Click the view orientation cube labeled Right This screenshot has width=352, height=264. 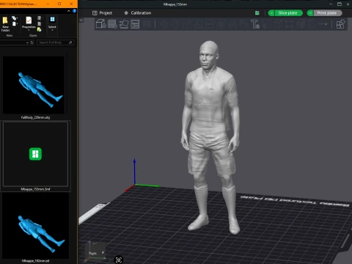pos(95,251)
